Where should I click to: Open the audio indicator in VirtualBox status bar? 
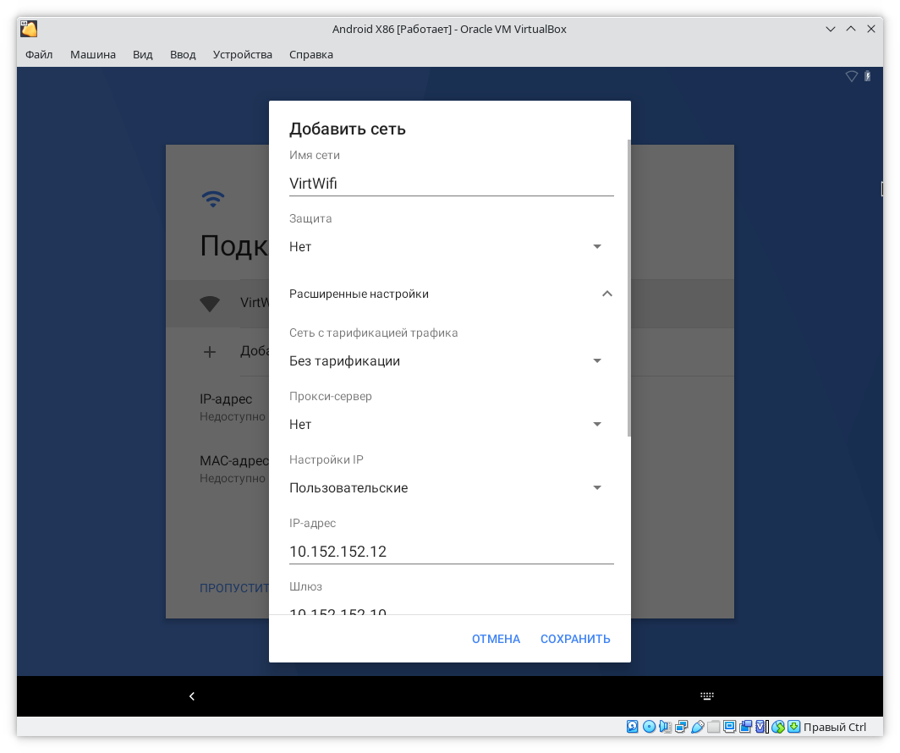[x=665, y=727]
